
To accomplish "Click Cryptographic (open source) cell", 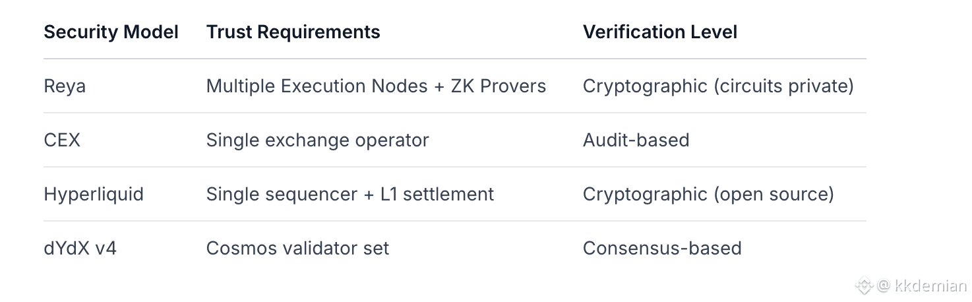I will [x=708, y=194].
